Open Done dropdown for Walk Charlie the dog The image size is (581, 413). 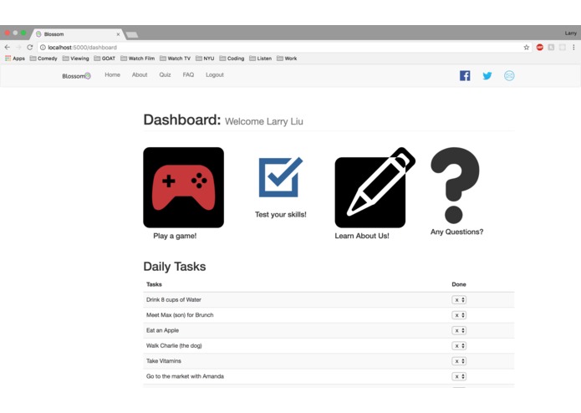click(459, 345)
